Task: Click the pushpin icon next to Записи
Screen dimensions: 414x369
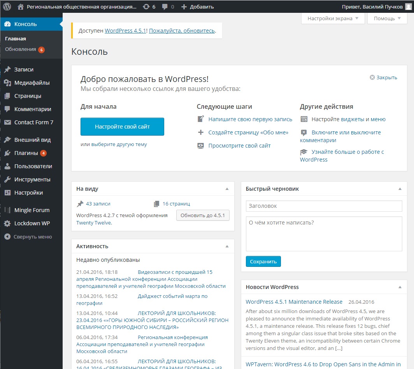Action: coord(7,69)
